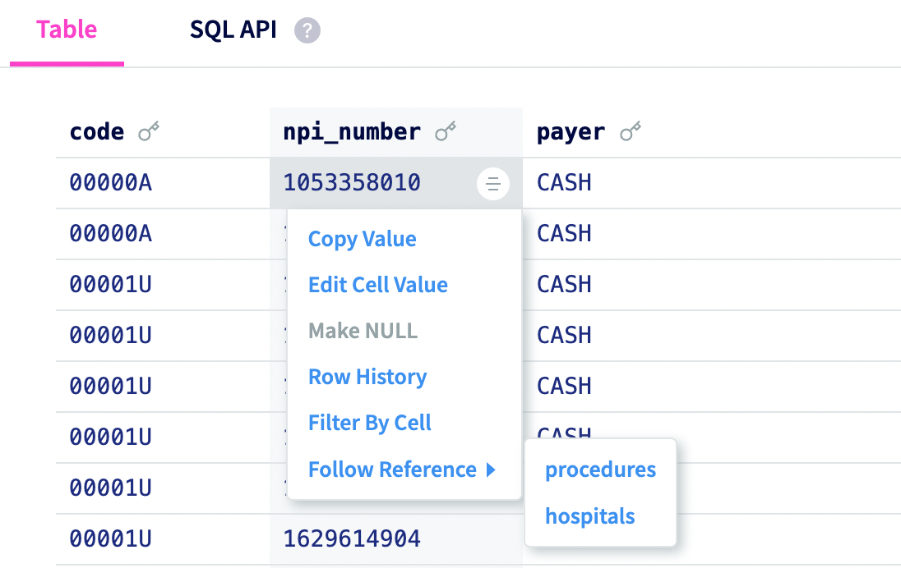901x568 pixels.
Task: Click the npi_number column header
Action: click(x=352, y=132)
